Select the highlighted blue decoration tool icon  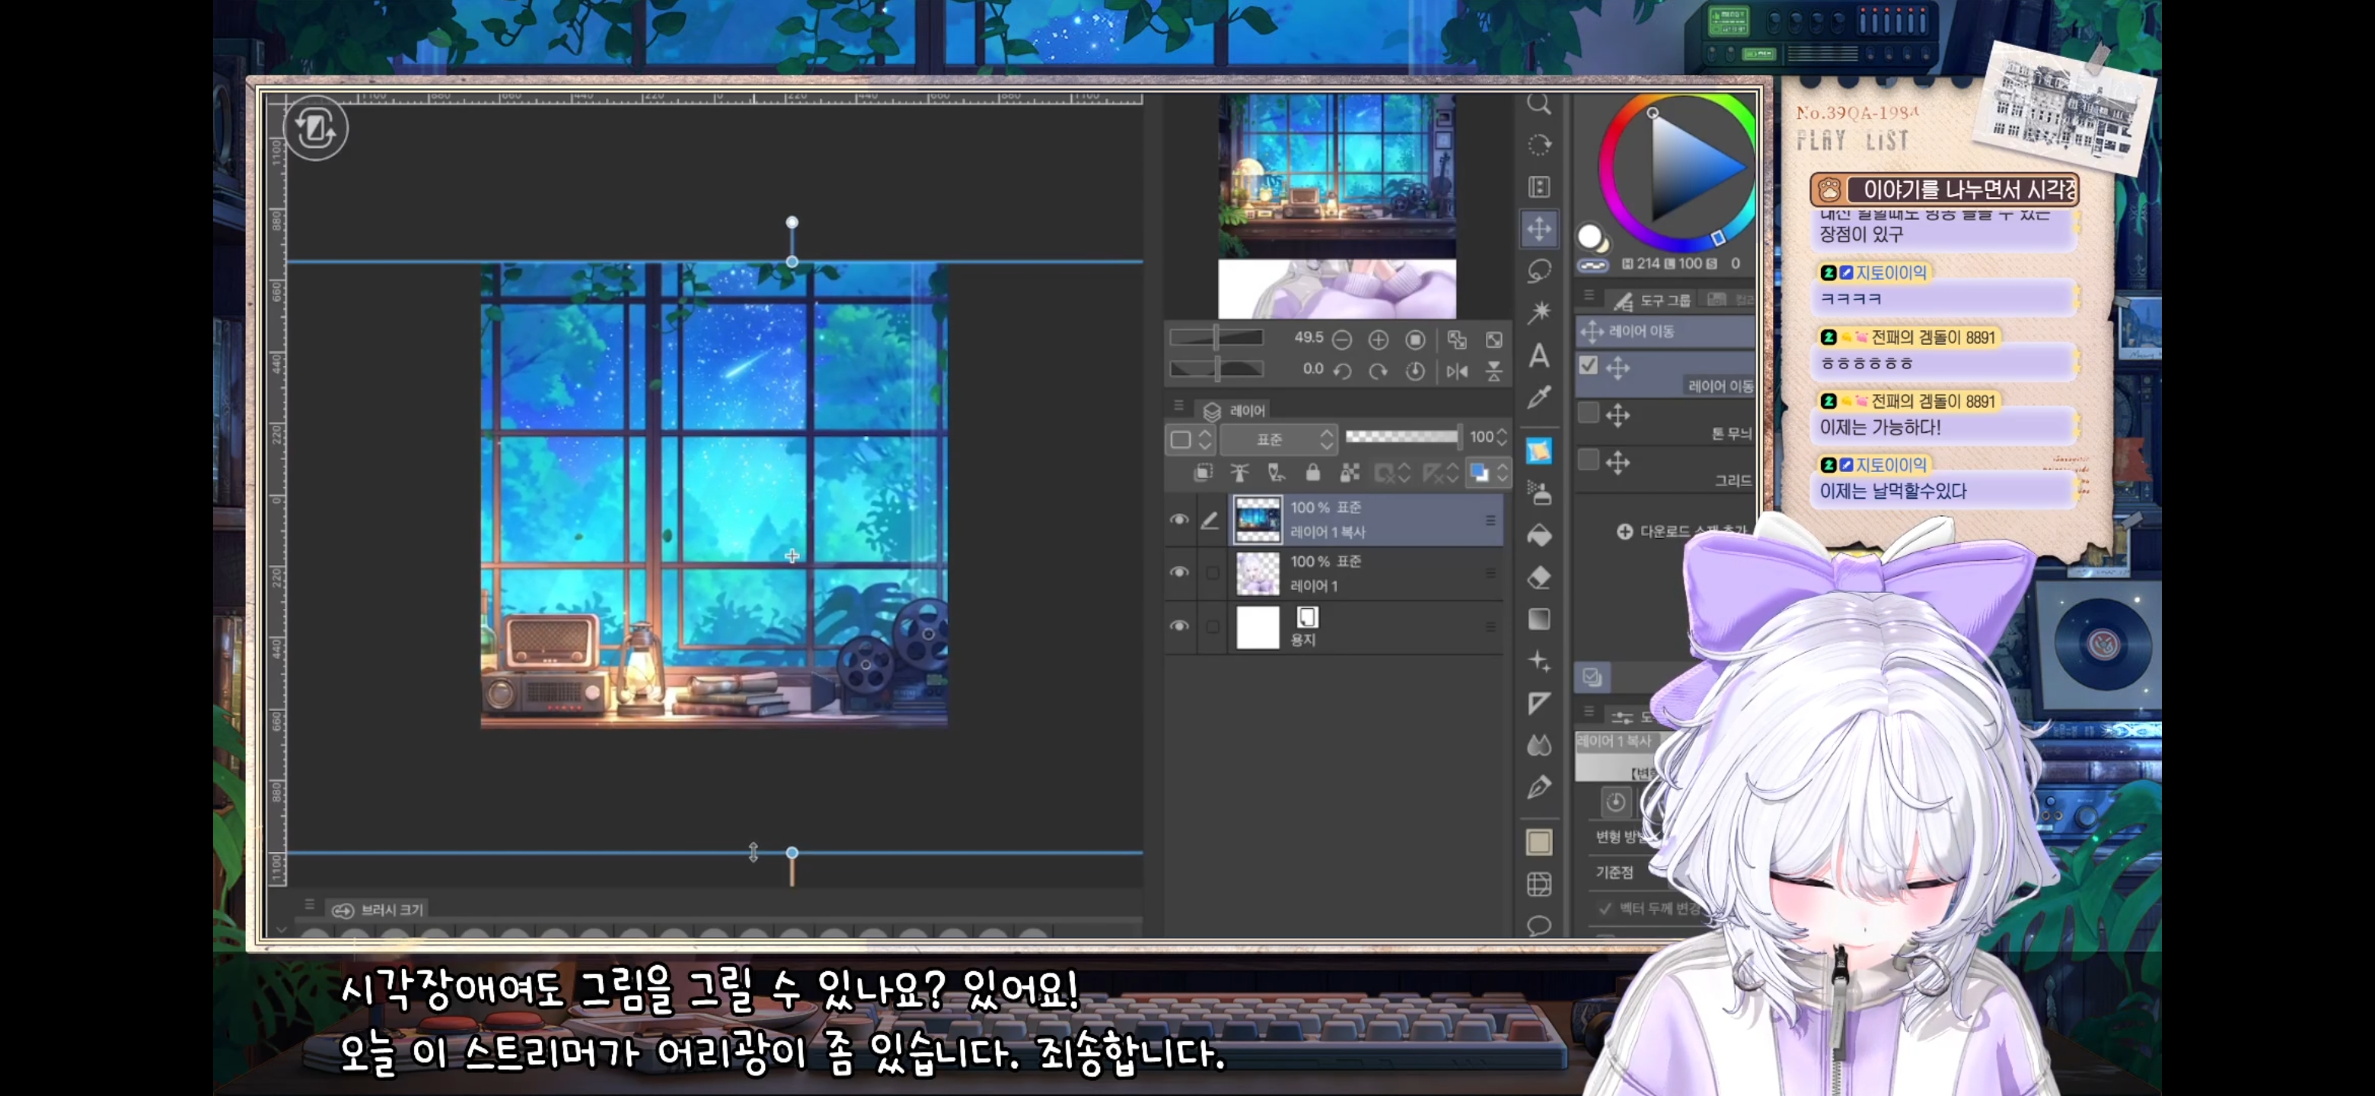coord(1538,451)
